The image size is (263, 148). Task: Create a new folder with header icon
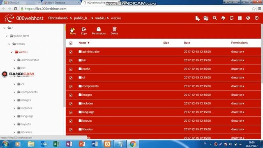(206, 18)
